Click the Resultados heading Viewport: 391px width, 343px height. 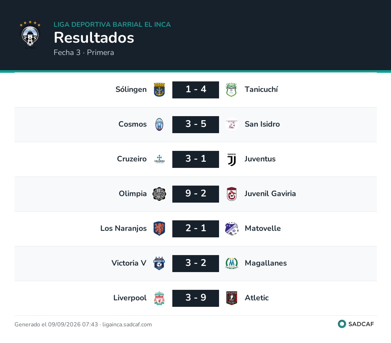94,38
